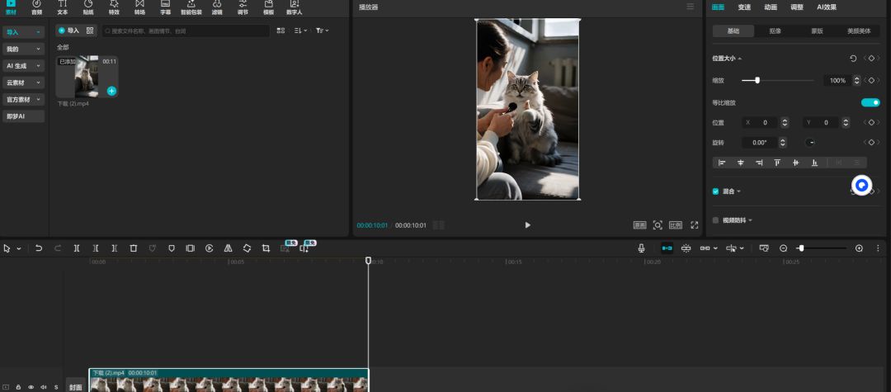Open the 特效 effects panel
The width and height of the screenshot is (891, 392).
click(114, 7)
